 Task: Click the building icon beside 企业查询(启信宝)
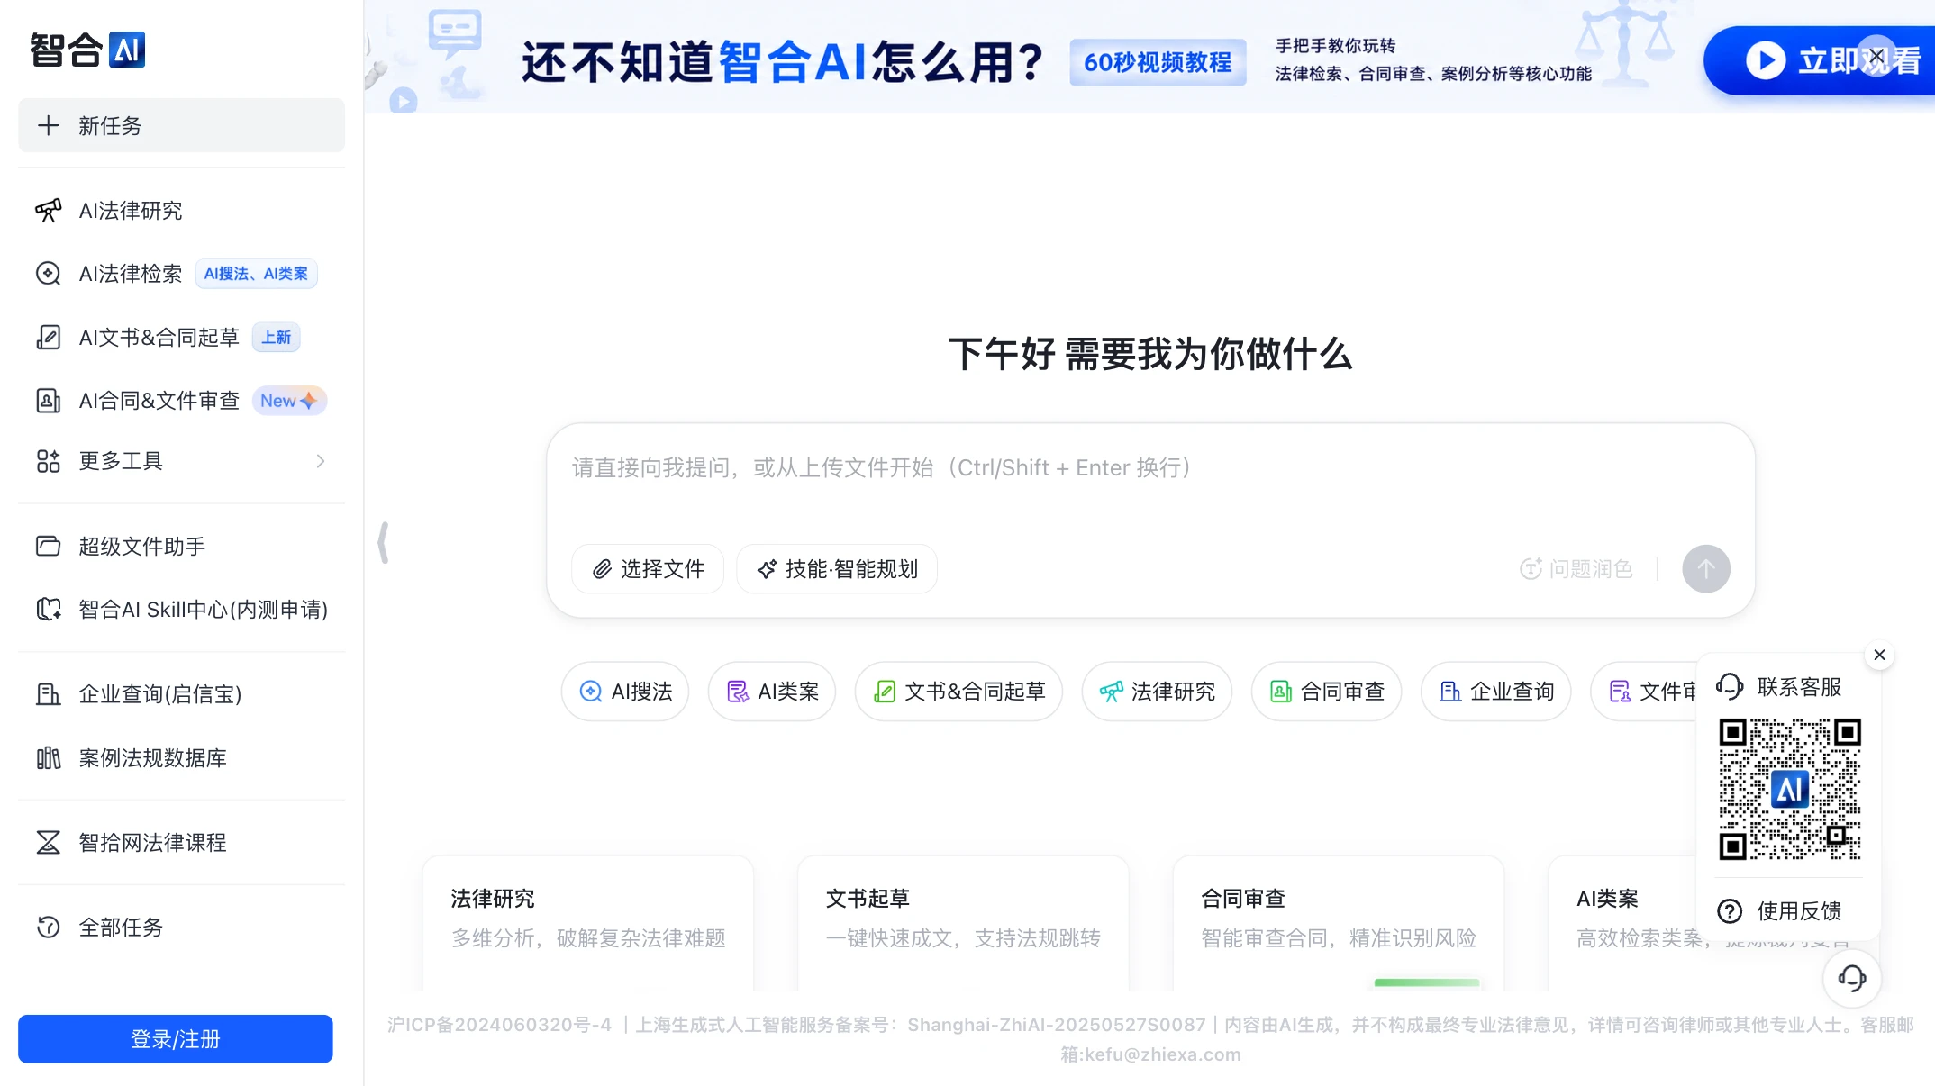coord(48,694)
